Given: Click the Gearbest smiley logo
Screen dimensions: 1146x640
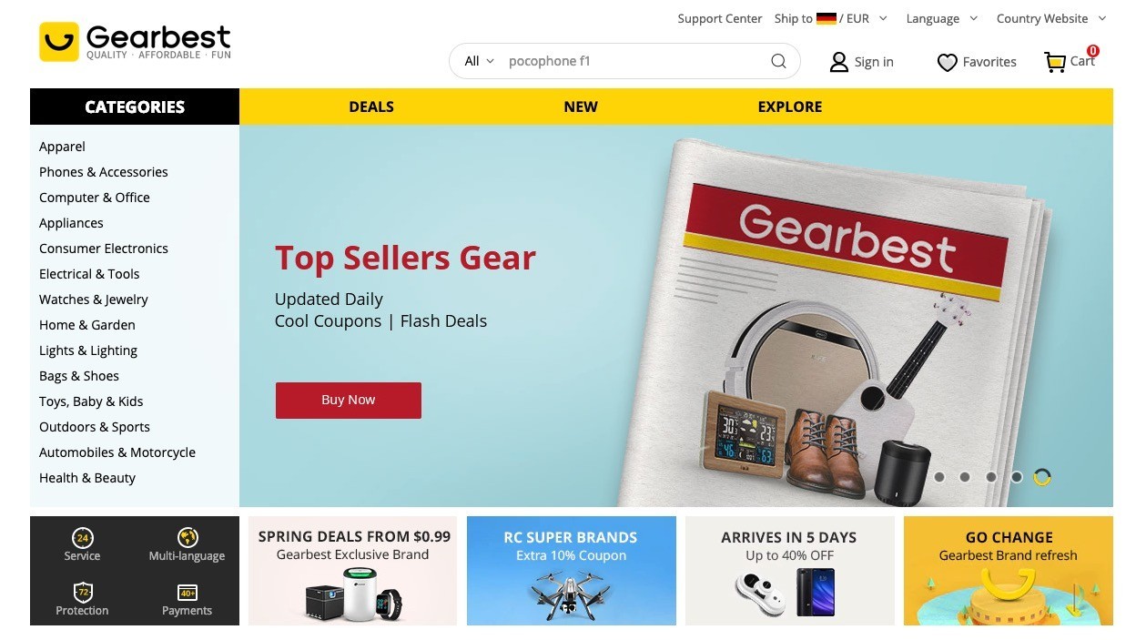Looking at the screenshot, I should coord(59,42).
